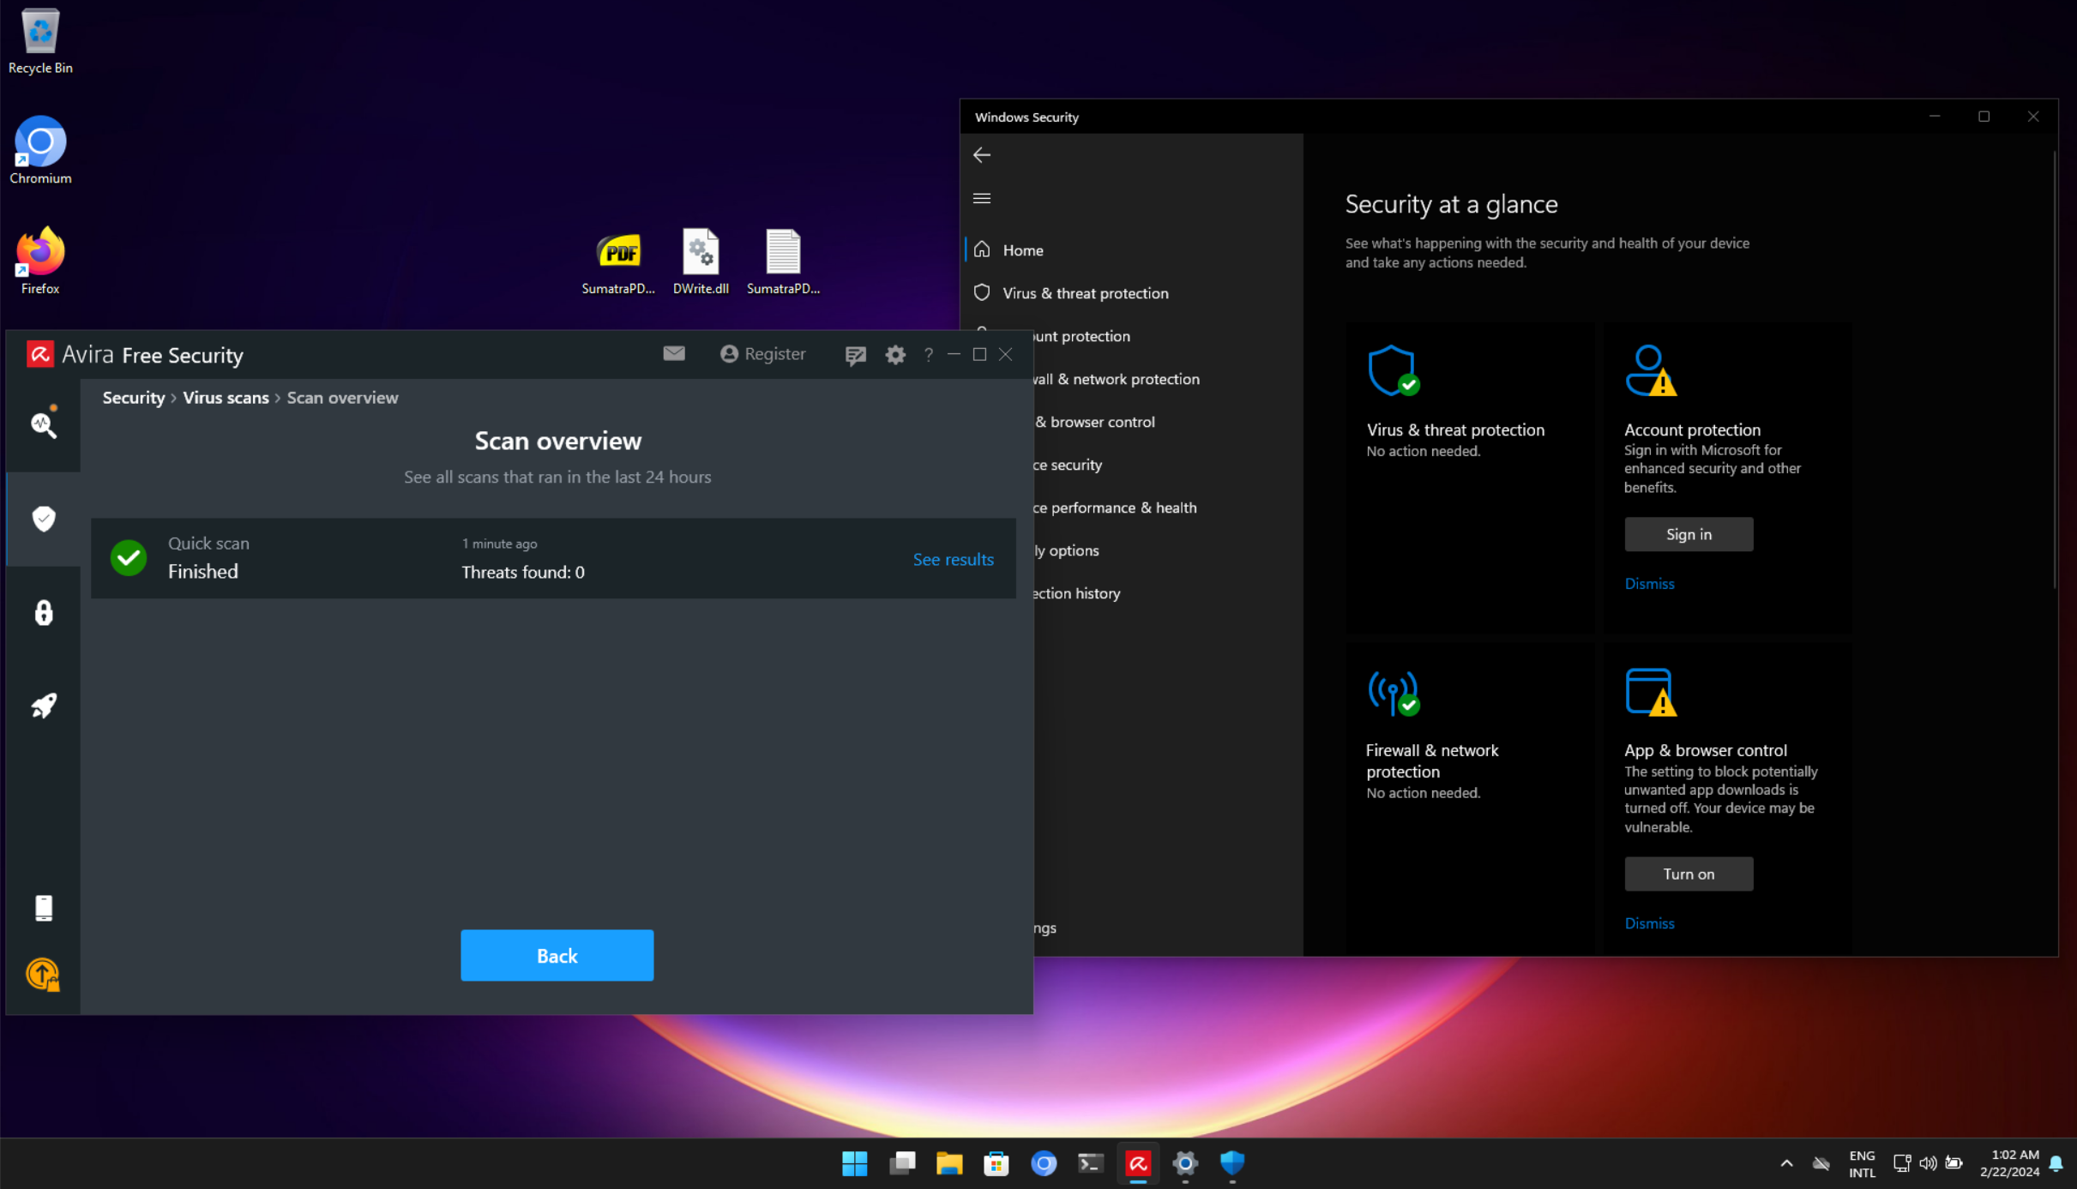Image resolution: width=2077 pixels, height=1189 pixels.
Task: Toggle Windows Security hamburger navigation menu
Action: (x=982, y=198)
